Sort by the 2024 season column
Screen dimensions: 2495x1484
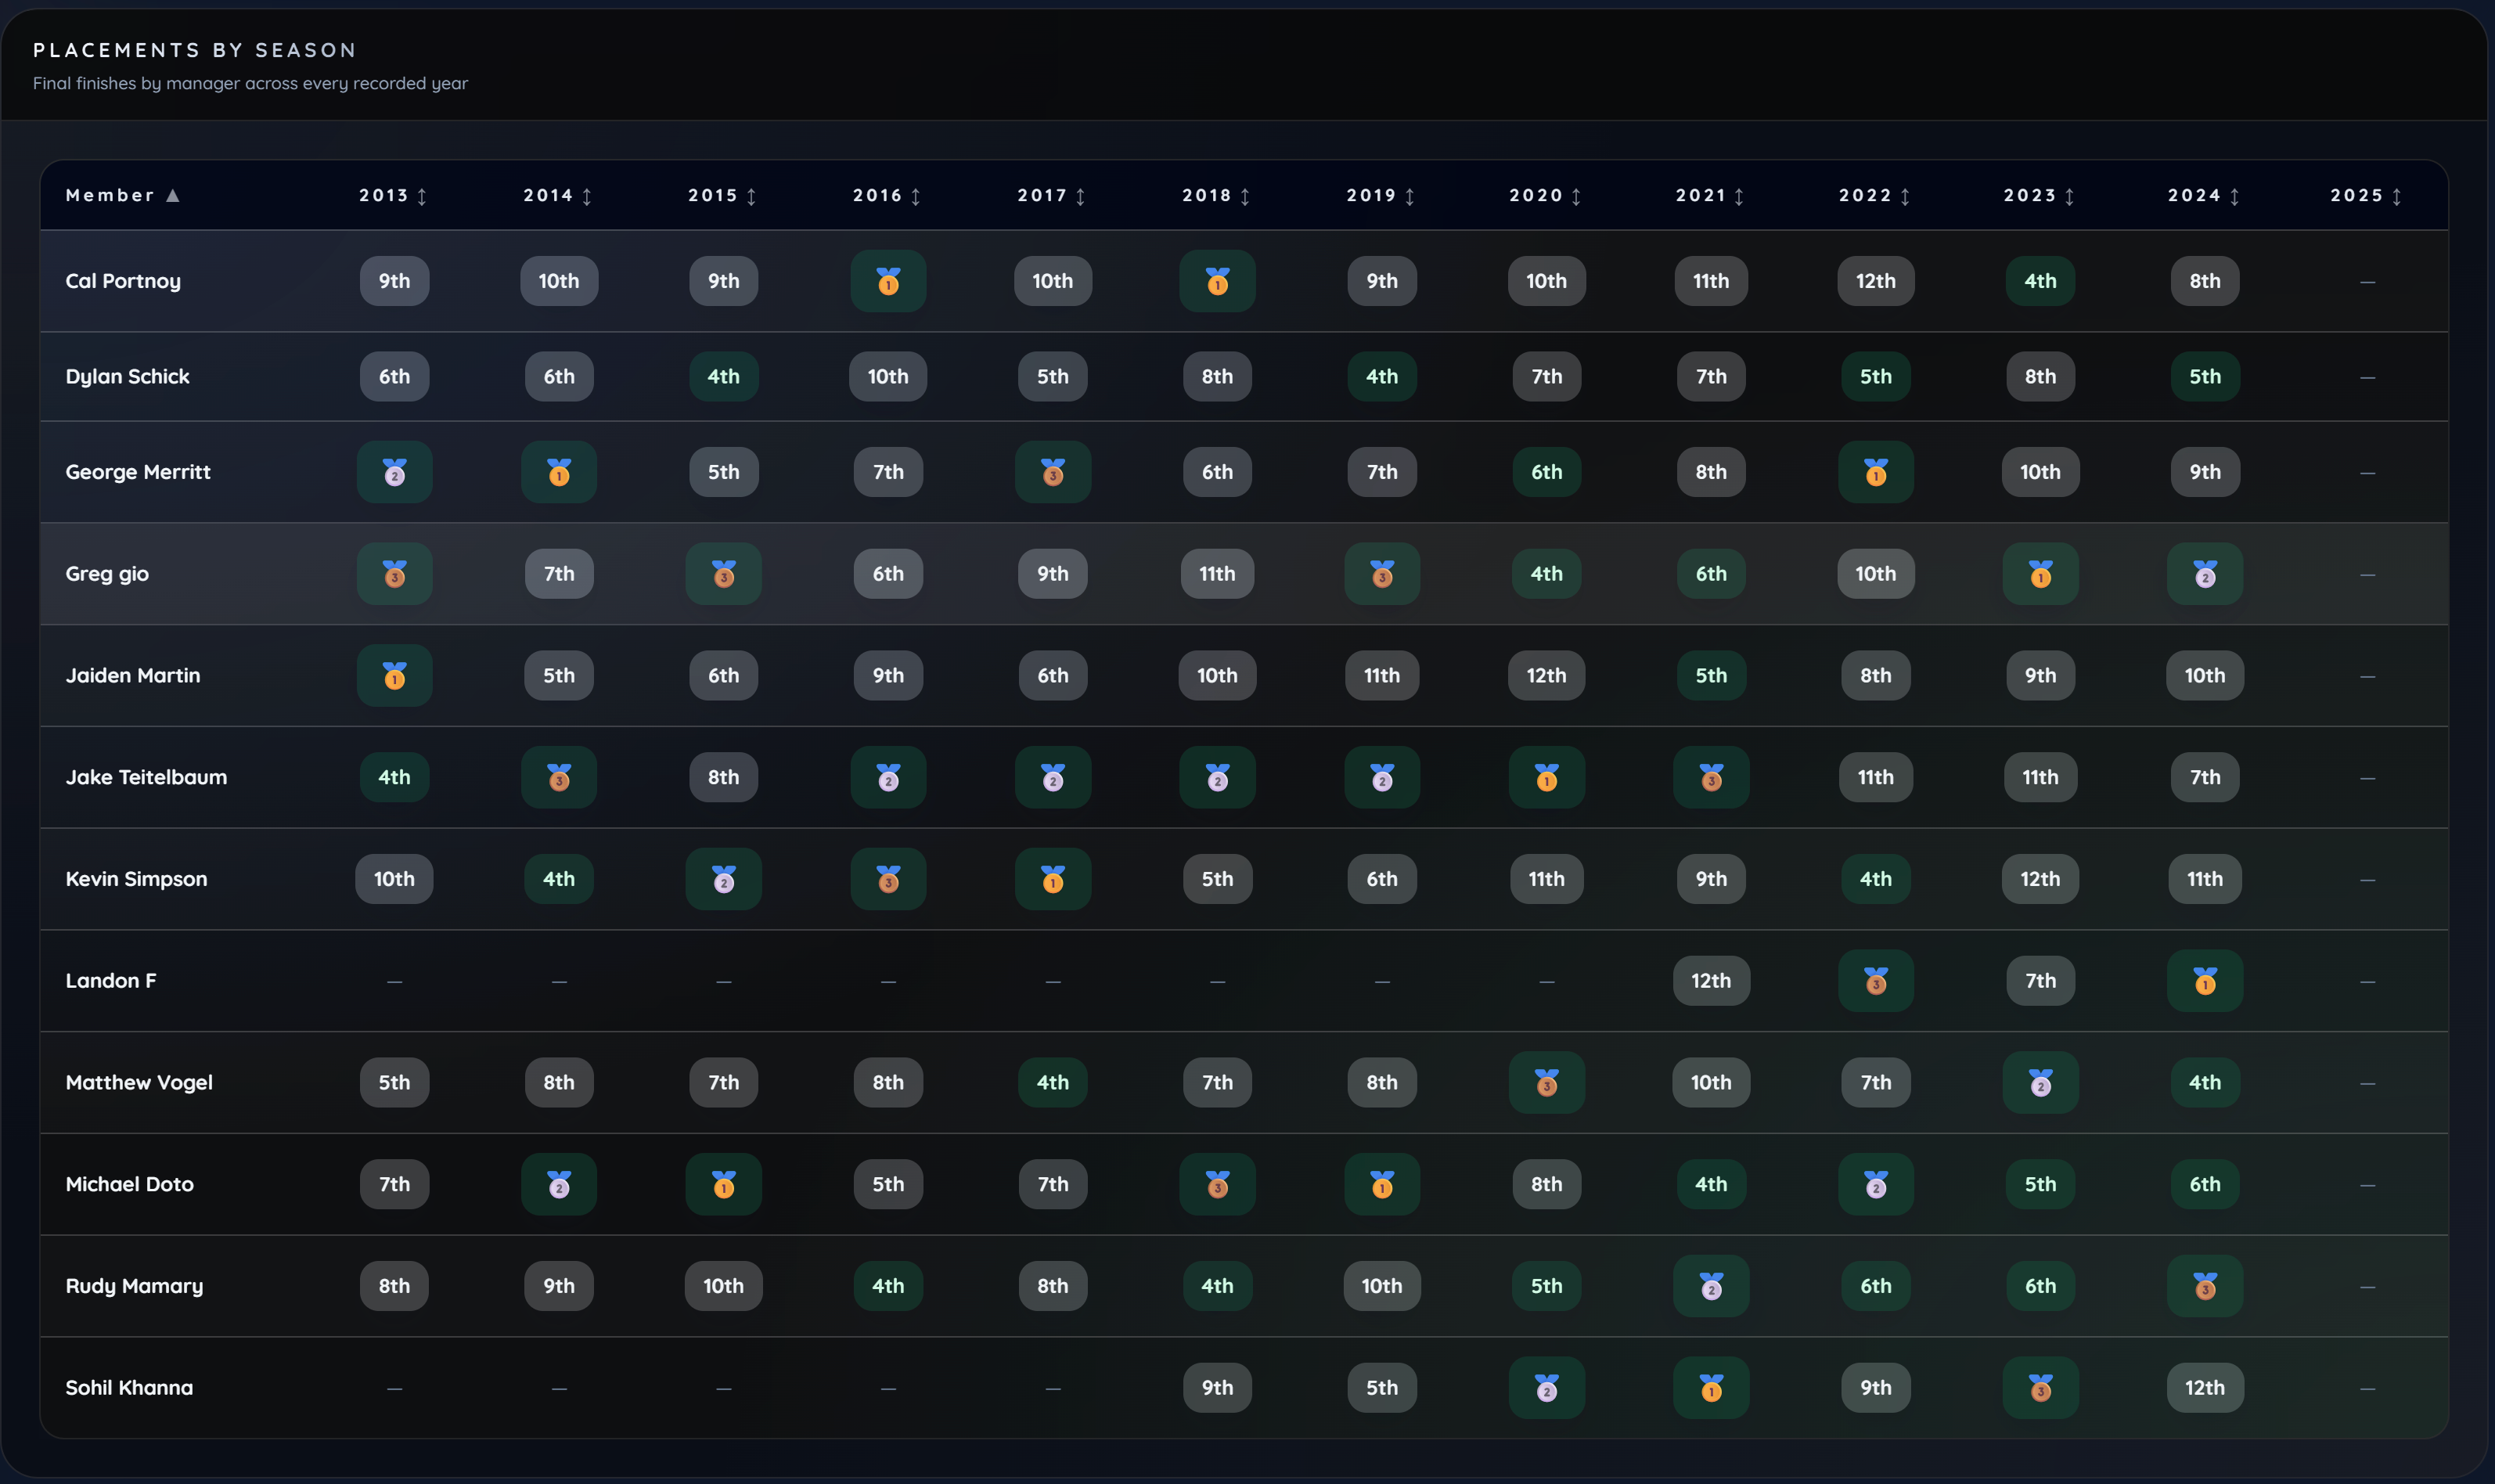(2203, 195)
